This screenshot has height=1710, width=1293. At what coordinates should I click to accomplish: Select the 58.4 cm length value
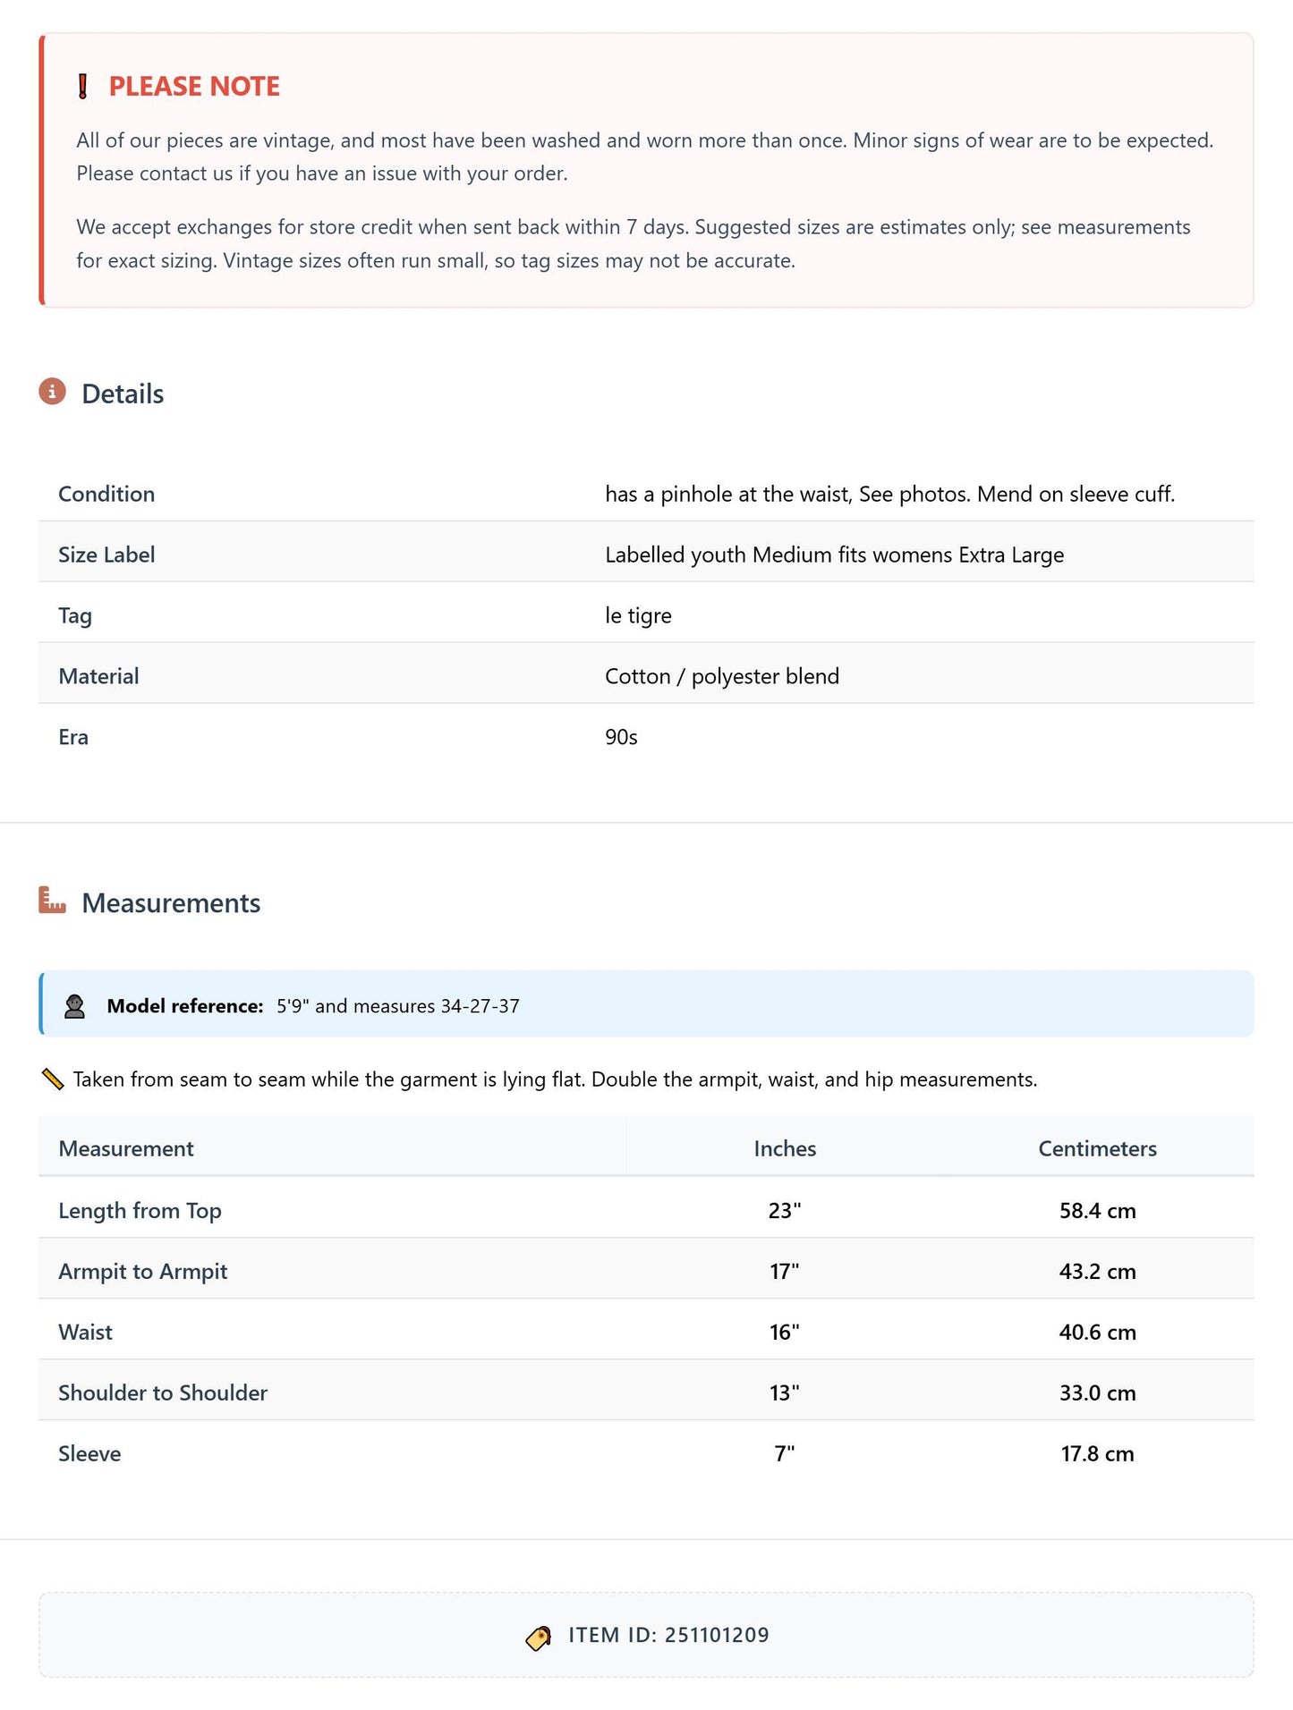(x=1097, y=1211)
